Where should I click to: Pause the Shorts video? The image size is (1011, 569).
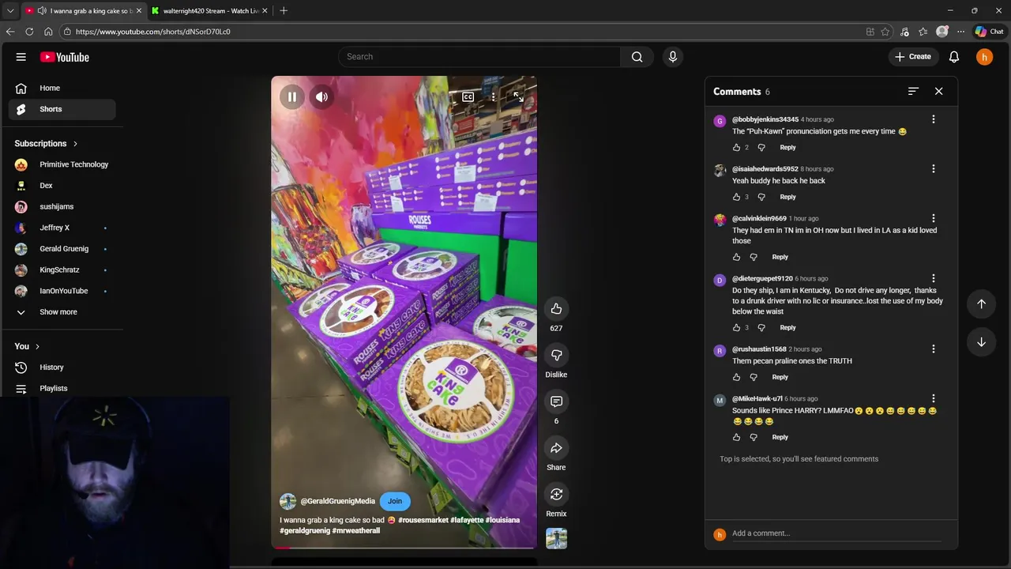291,97
